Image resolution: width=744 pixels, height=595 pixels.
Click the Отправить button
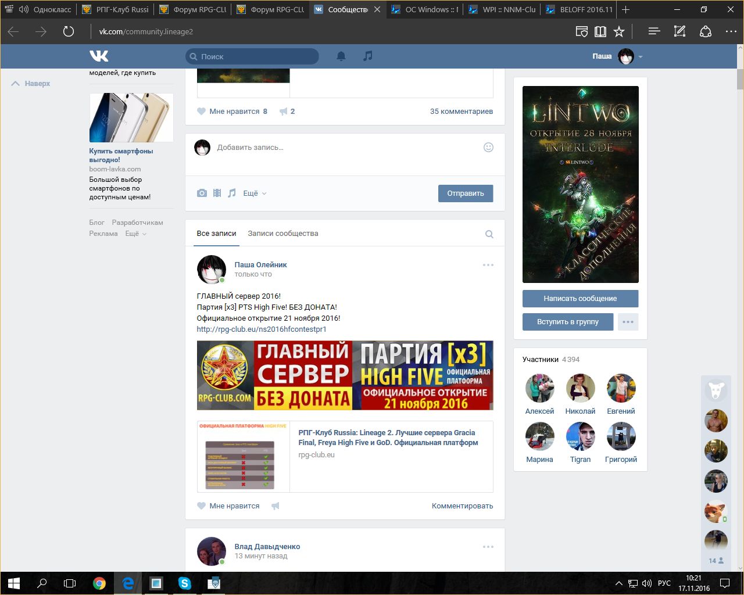pyautogui.click(x=466, y=193)
